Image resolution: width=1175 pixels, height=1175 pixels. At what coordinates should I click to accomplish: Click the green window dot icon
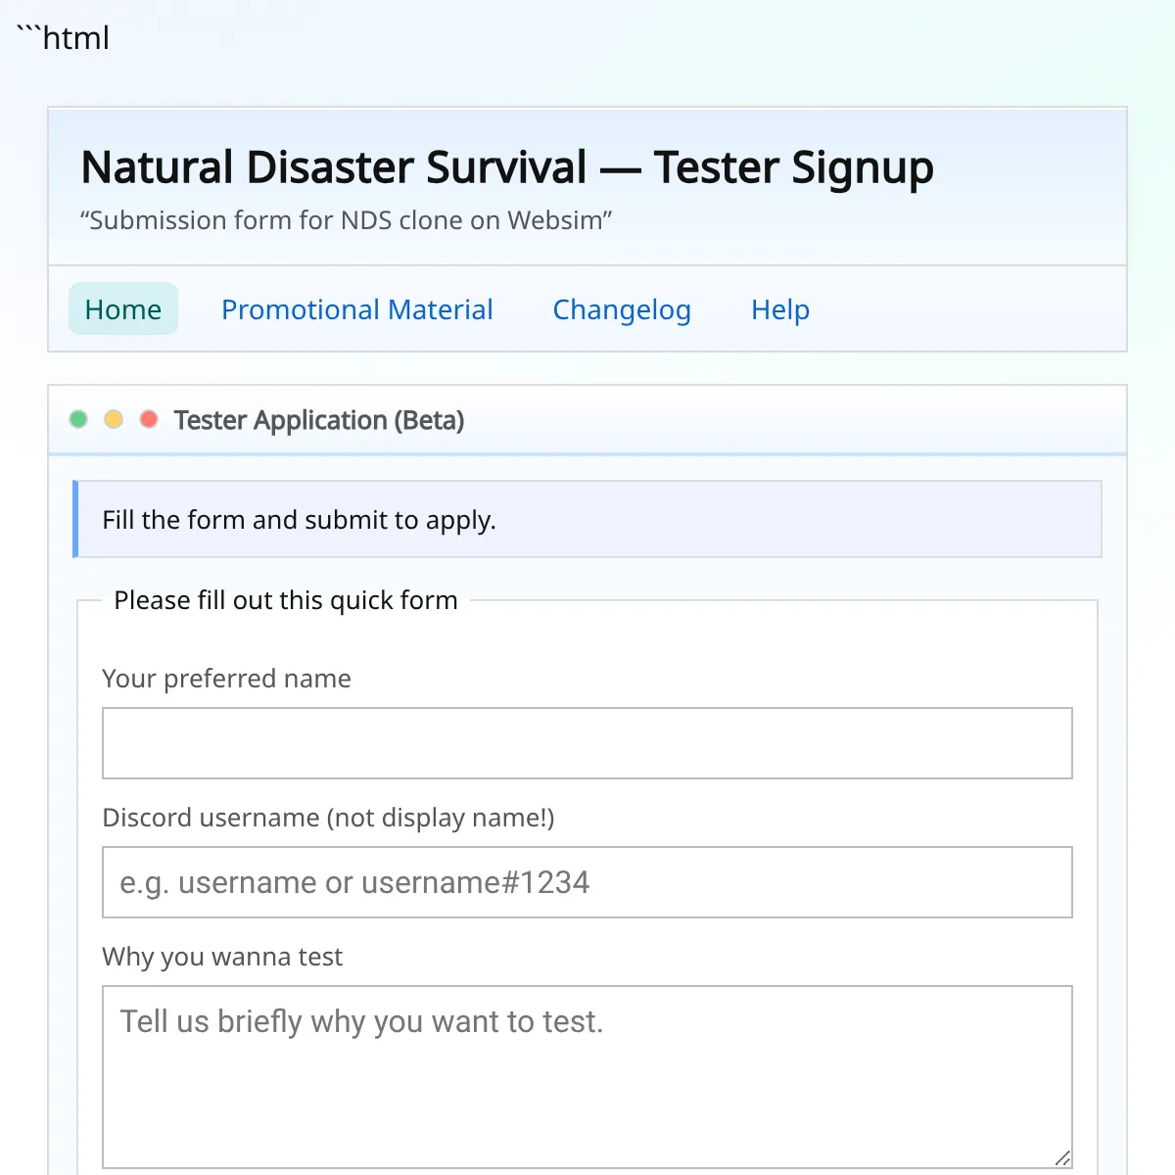tap(78, 418)
